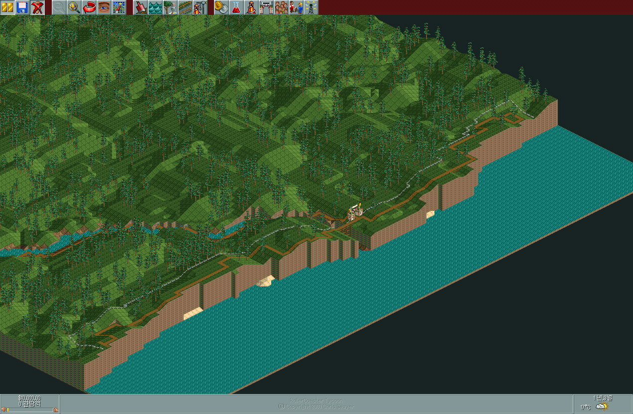Select the water adjustment tool
This screenshot has width=633, height=414.
coord(156,7)
